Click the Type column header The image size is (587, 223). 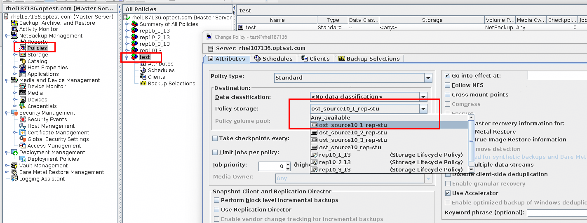333,20
